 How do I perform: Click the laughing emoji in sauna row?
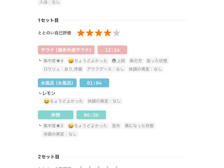(71, 61)
